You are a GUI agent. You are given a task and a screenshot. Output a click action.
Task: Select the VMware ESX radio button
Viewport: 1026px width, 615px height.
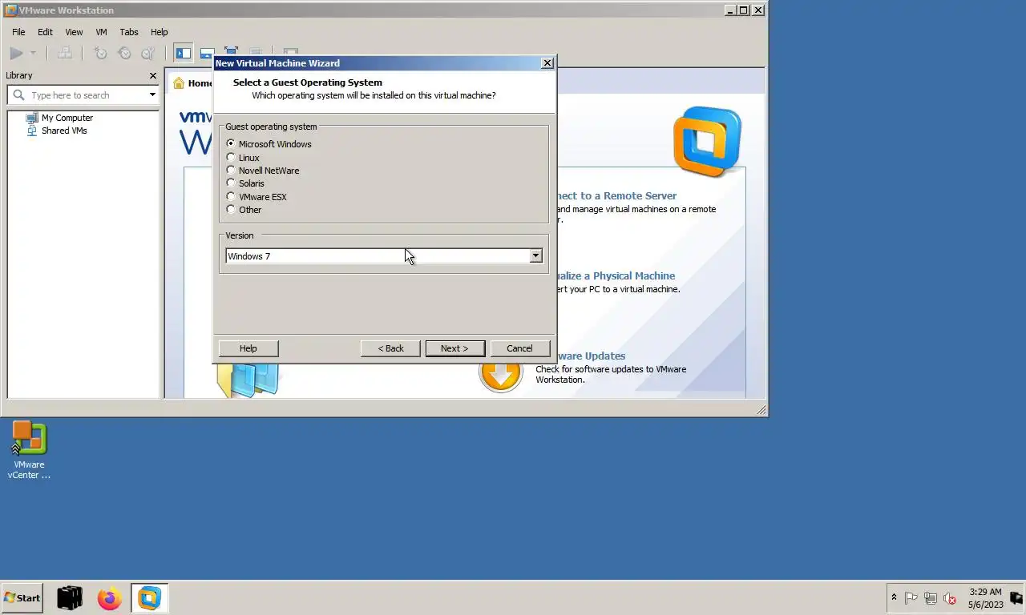pyautogui.click(x=231, y=196)
